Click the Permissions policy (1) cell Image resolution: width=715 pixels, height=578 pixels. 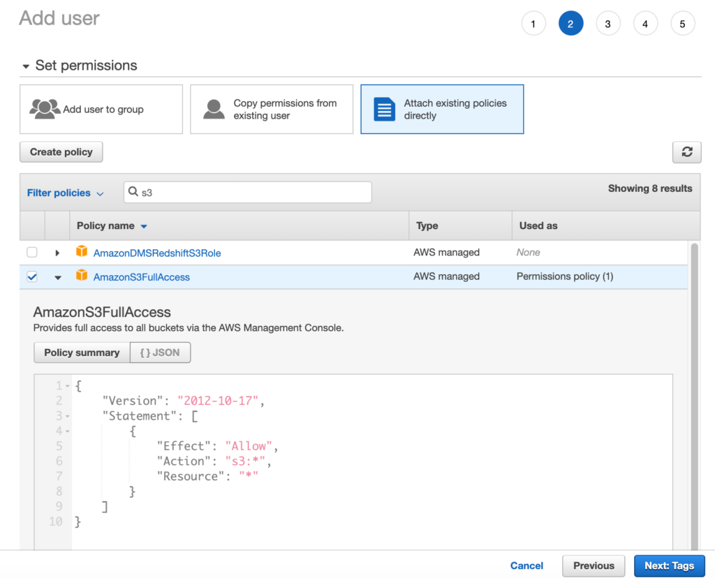[564, 276]
